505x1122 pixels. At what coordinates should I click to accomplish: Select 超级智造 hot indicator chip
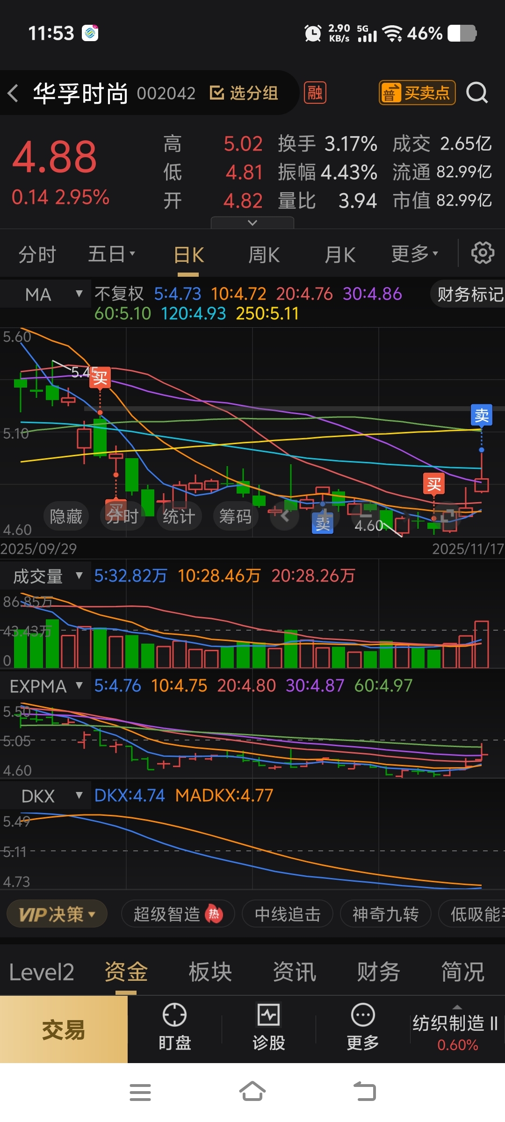[x=178, y=914]
